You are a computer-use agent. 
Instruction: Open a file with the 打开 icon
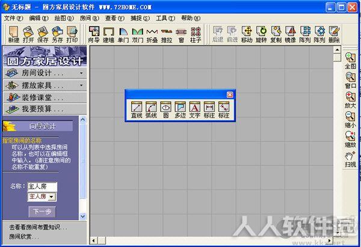pyautogui.click(x=28, y=34)
